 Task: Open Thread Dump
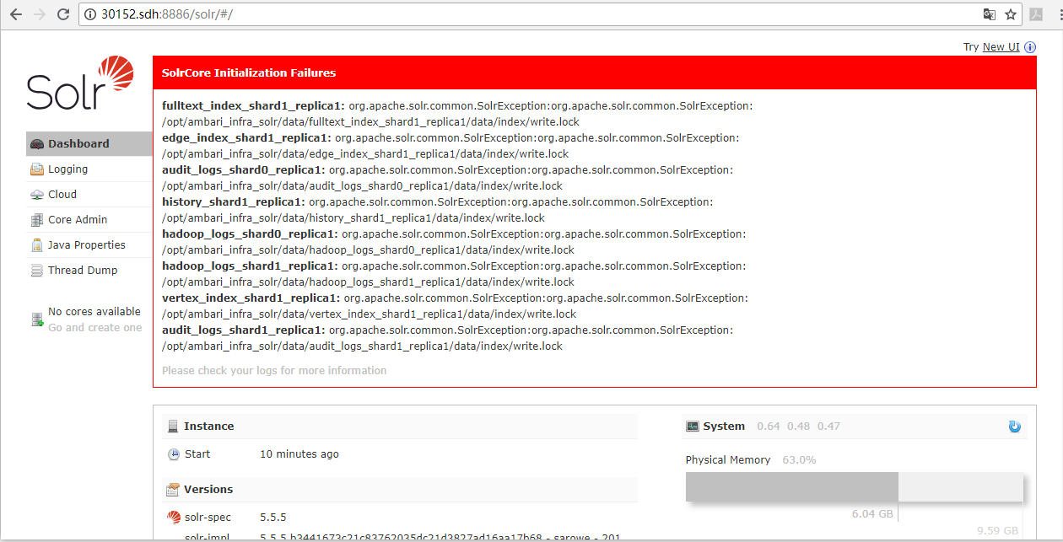click(89, 271)
